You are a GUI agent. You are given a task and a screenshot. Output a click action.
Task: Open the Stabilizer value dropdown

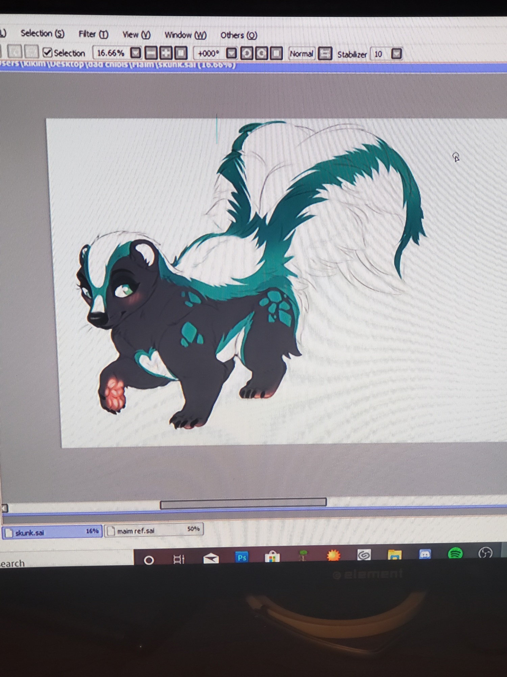point(396,54)
